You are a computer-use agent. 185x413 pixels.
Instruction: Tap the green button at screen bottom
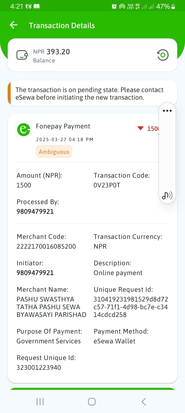coord(92,389)
